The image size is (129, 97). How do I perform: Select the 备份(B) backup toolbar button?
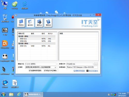coord(30,23)
